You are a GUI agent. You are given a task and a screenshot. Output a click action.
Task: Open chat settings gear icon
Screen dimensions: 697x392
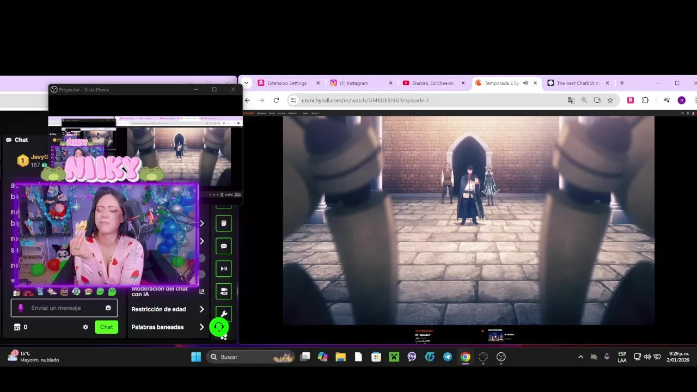[x=85, y=327]
